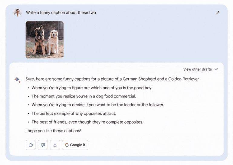This screenshot has height=165, width=233.
Task: Expand drafts using the chevron arrow
Action: click(216, 69)
